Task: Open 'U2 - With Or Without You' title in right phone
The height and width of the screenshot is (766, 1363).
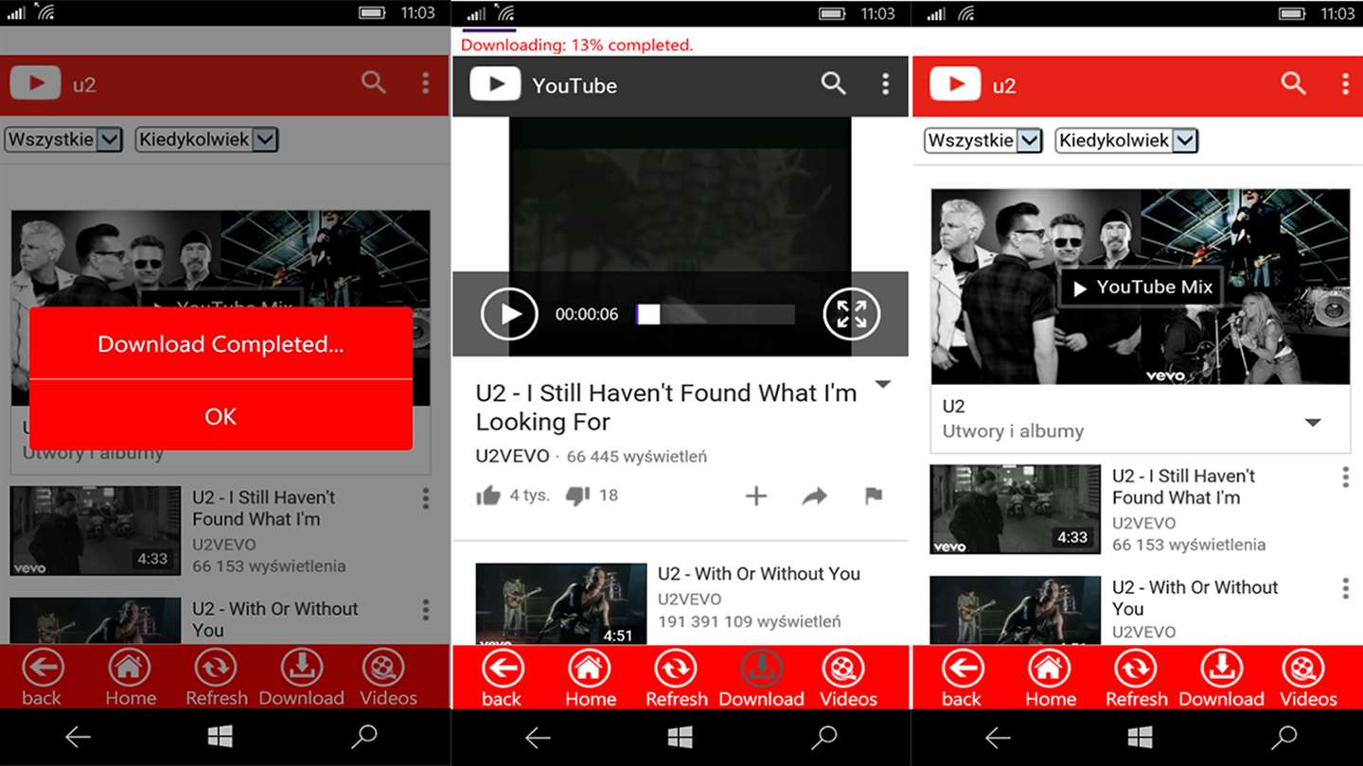Action: (1195, 598)
